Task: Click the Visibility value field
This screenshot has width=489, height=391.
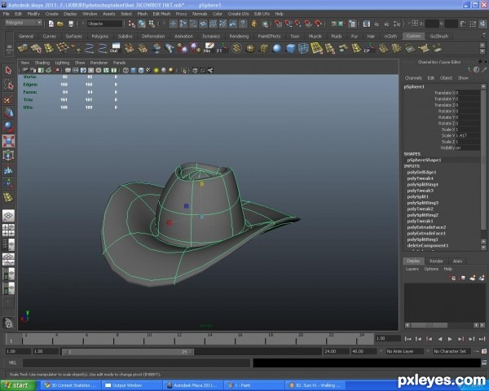Action: click(x=468, y=147)
